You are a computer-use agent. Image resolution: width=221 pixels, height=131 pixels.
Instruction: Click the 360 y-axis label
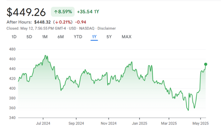pyautogui.click(x=12, y=108)
